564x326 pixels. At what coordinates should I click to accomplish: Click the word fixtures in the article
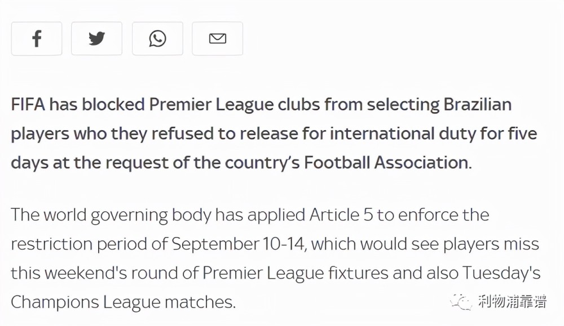tap(358, 273)
